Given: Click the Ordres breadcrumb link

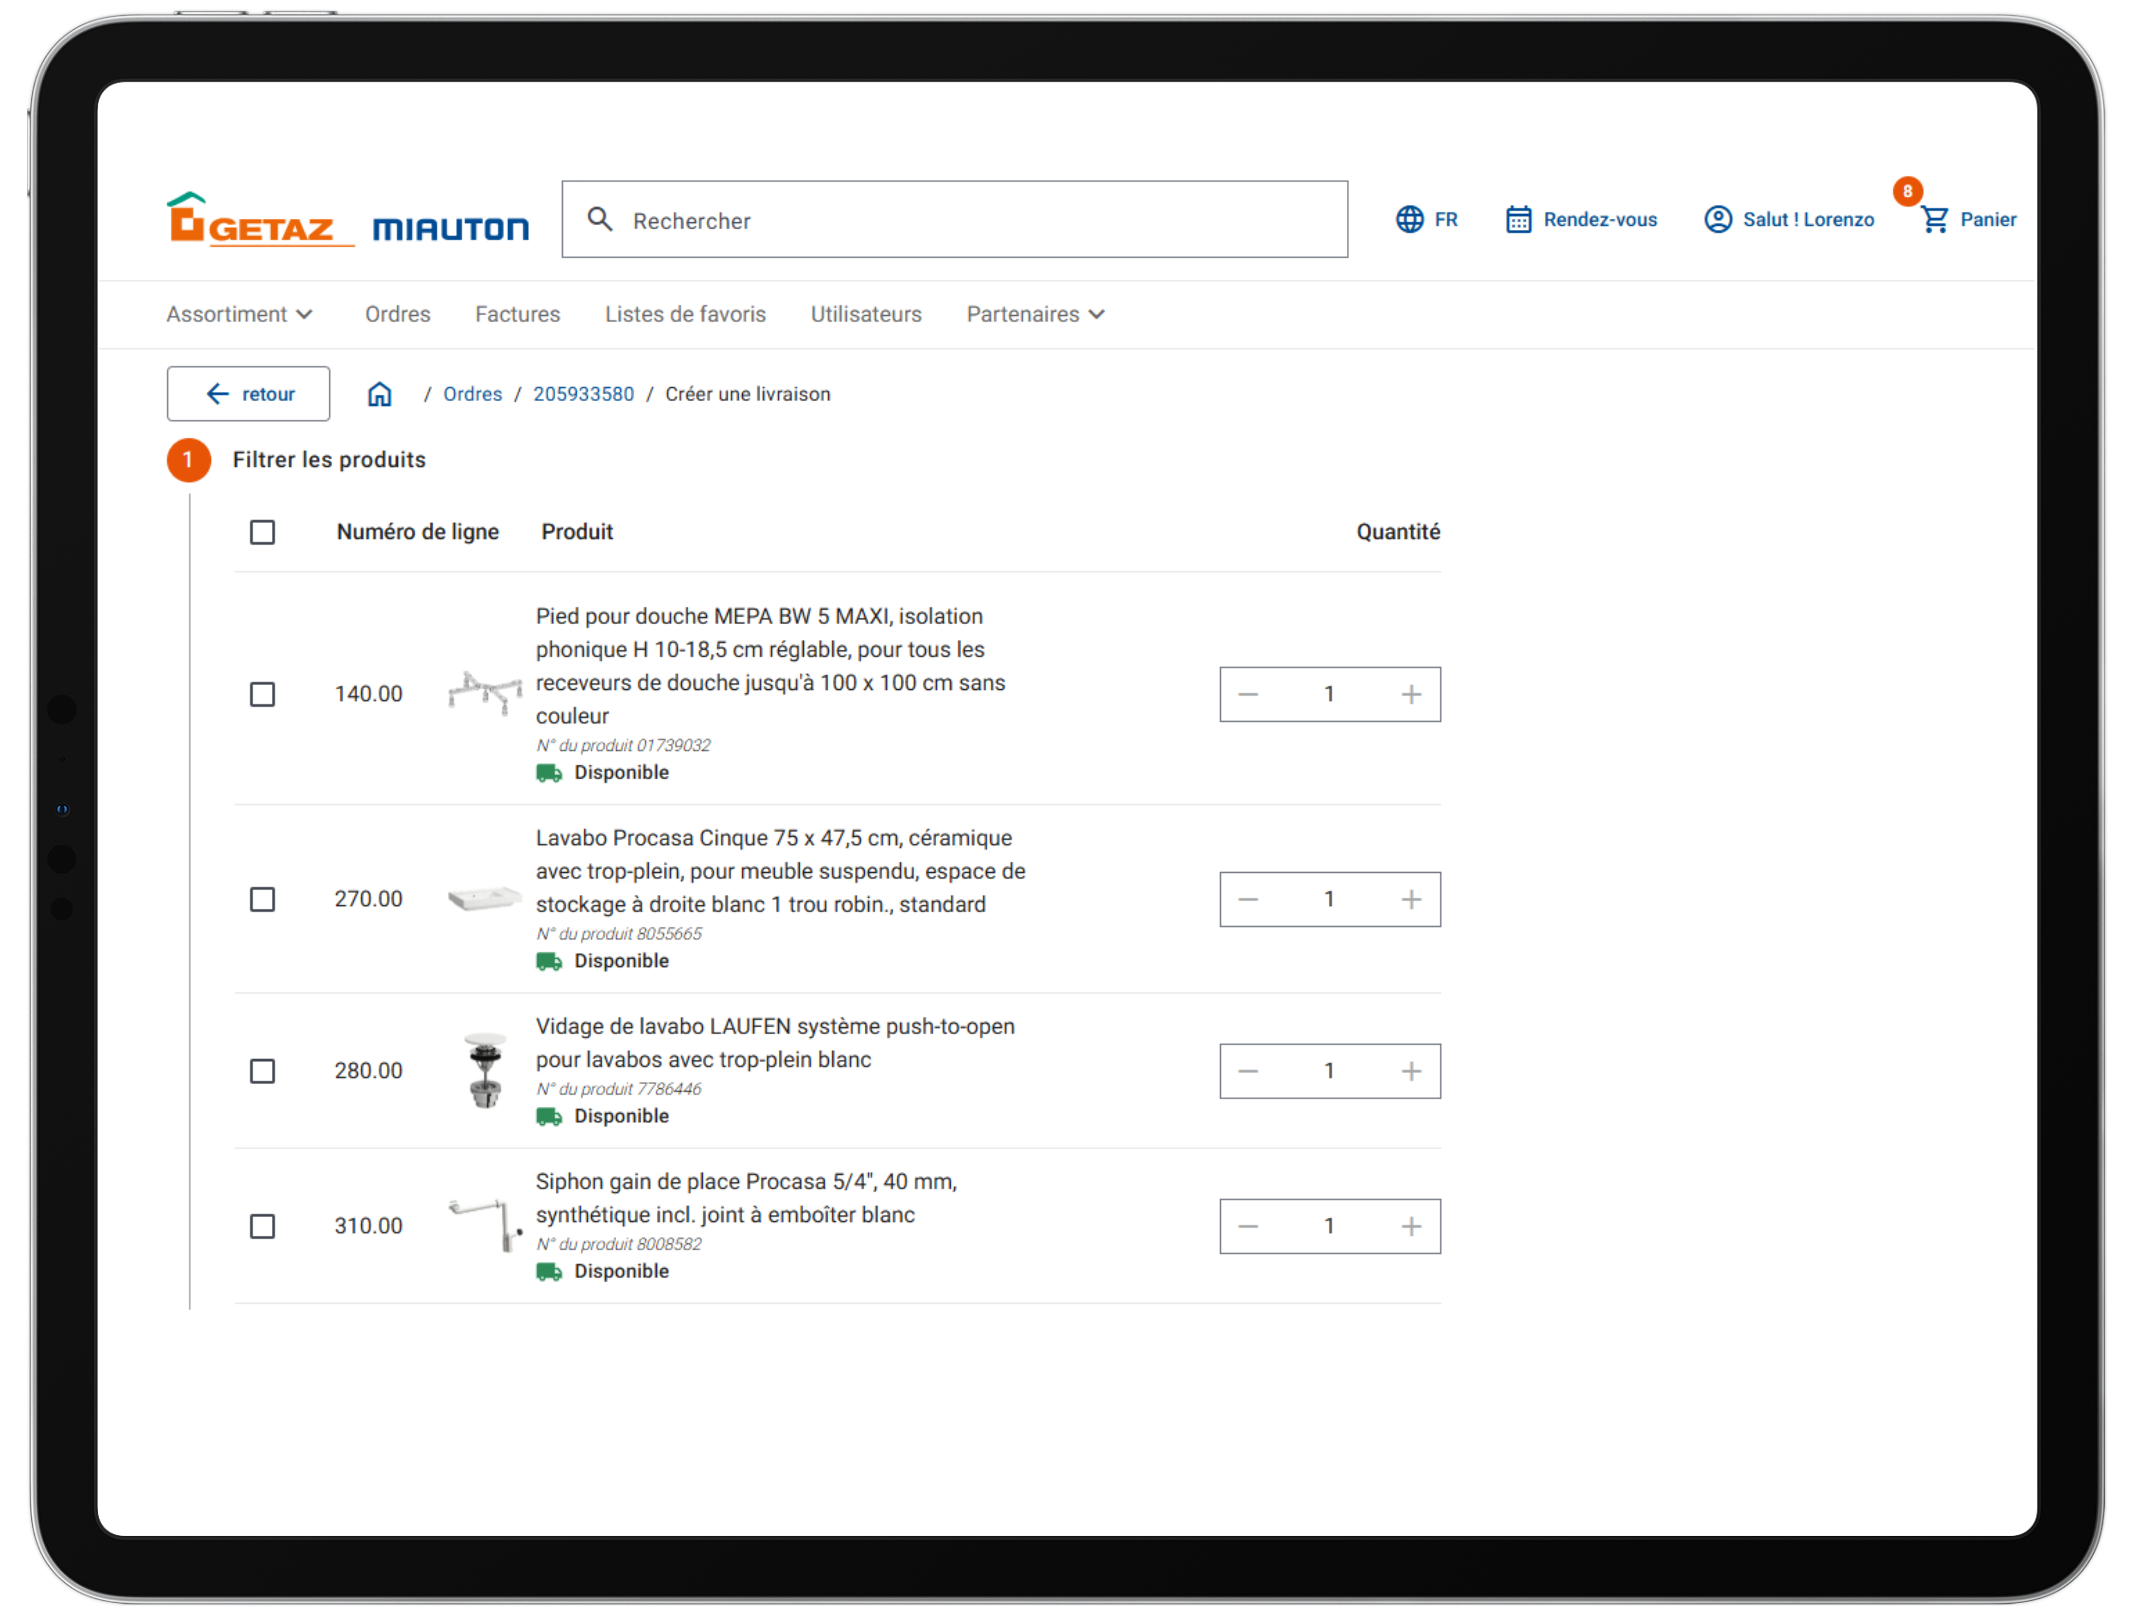Looking at the screenshot, I should click(472, 395).
